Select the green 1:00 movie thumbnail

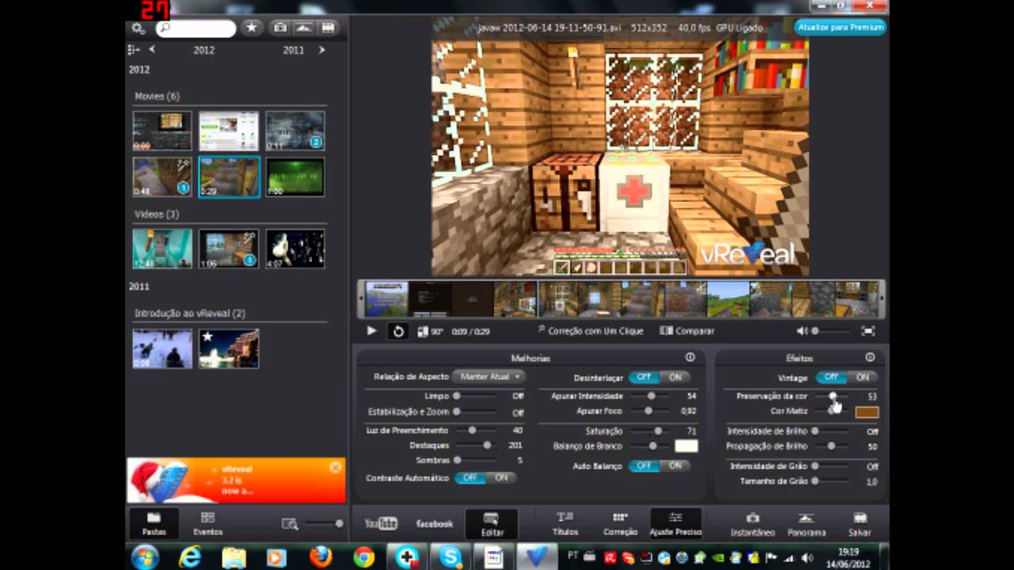click(295, 177)
